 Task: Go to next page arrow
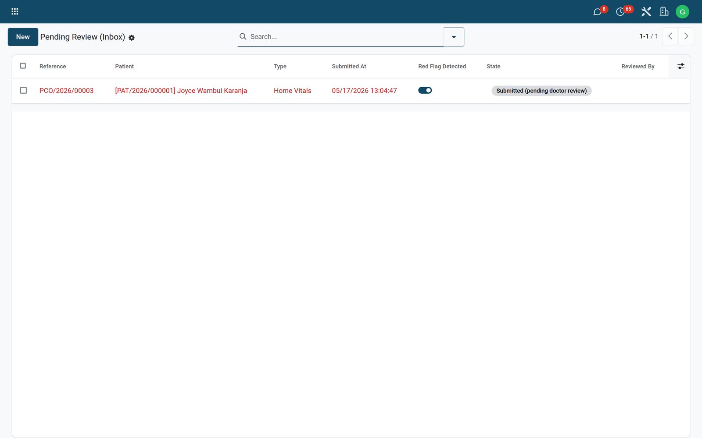686,36
